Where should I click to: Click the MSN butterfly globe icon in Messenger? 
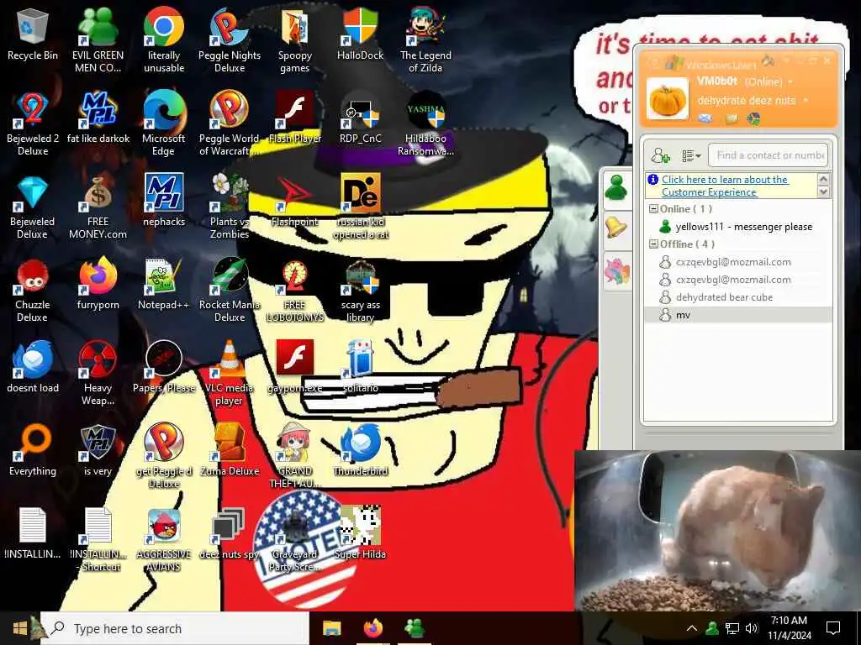click(754, 118)
